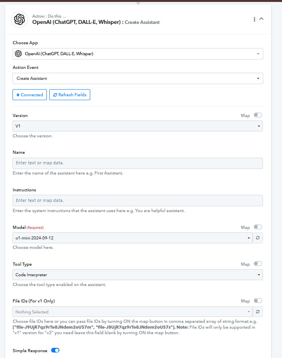Click the assistant Name text field
Image resolution: width=282 pixels, height=358 pixels.
pyautogui.click(x=137, y=163)
